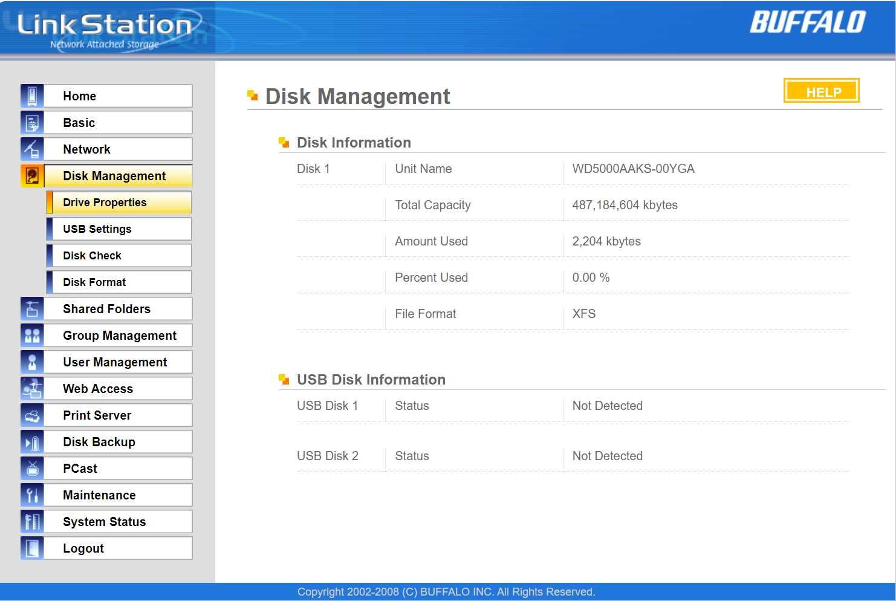Click the USB Disk 2 label
This screenshot has width=896, height=601.
pyautogui.click(x=327, y=456)
